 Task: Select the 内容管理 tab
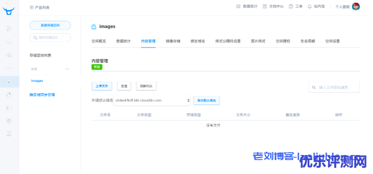[x=148, y=41]
